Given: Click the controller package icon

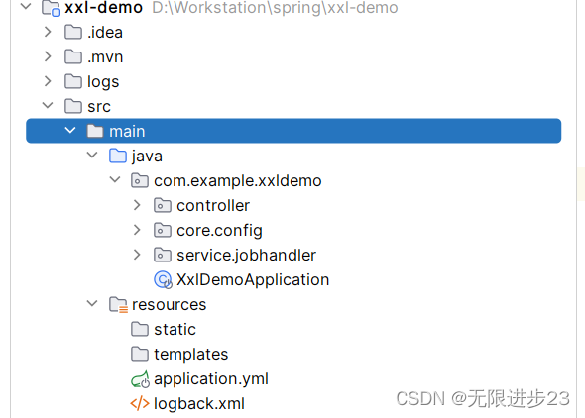Looking at the screenshot, I should [163, 205].
